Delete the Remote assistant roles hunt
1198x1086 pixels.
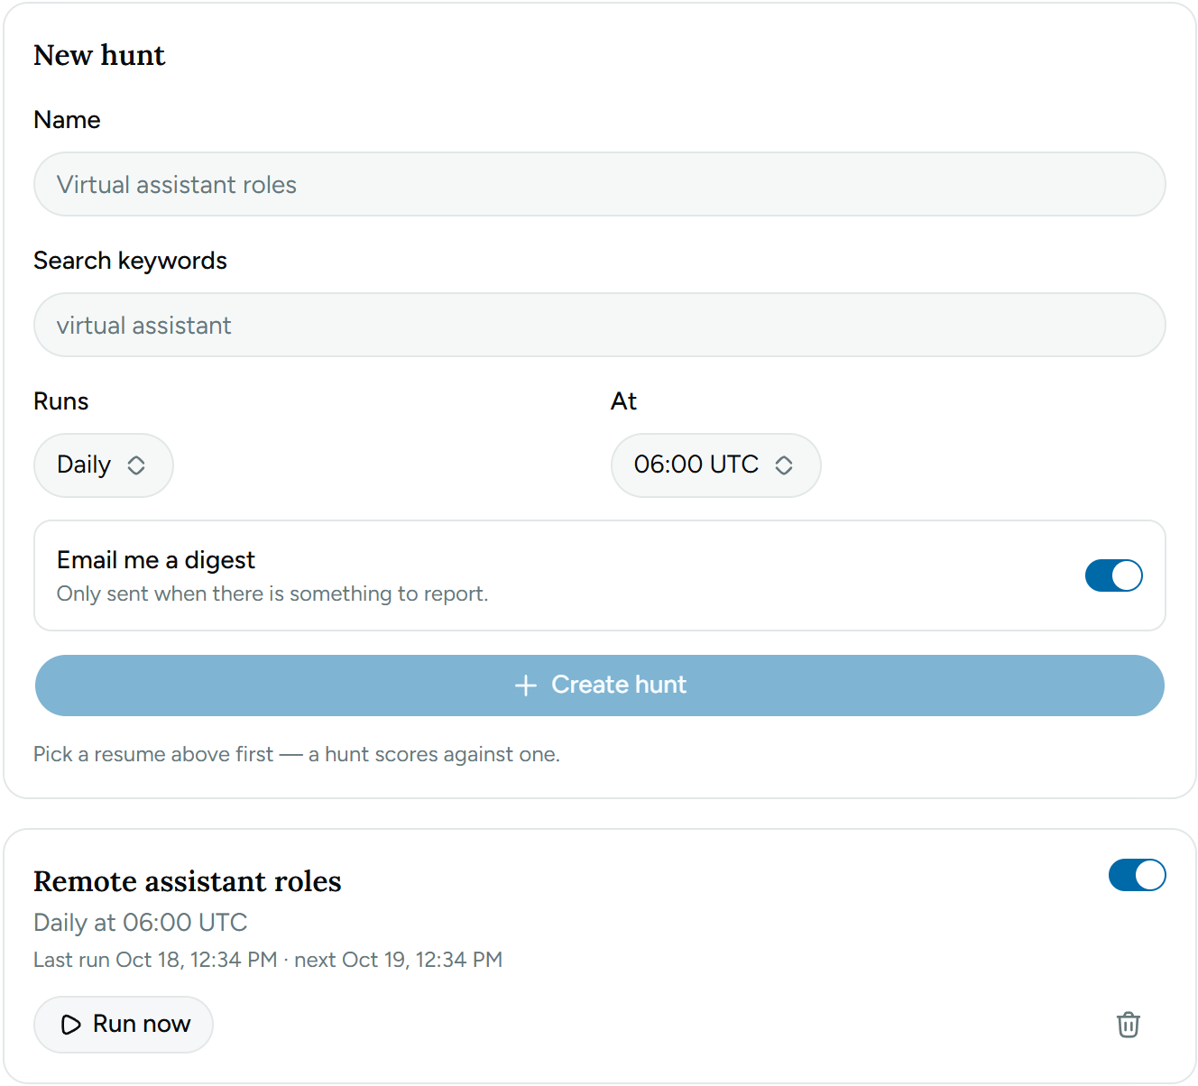point(1128,1025)
